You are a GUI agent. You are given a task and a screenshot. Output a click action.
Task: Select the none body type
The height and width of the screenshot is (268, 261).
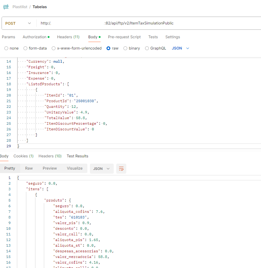tap(6, 48)
